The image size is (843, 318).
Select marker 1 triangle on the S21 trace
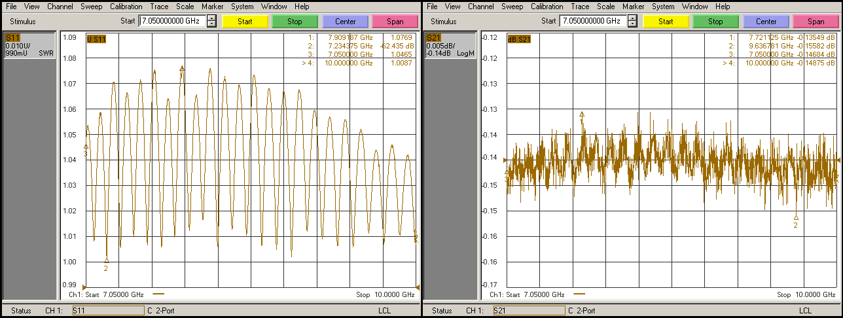pyautogui.click(x=582, y=114)
